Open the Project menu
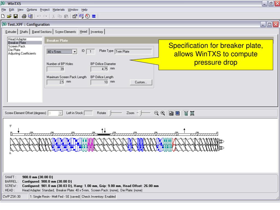Screen dimensions: 280x210 pyautogui.click(x=45, y=10)
